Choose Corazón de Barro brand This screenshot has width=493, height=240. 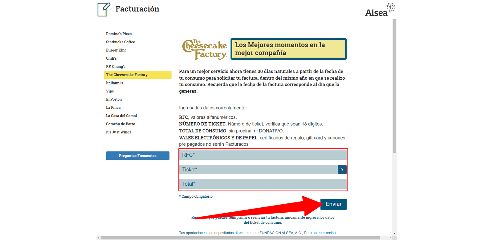120,124
